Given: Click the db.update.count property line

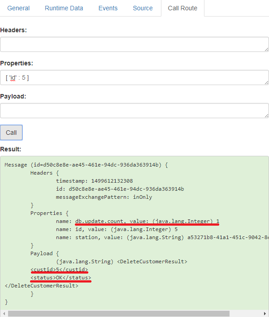Looking at the screenshot, I should click(x=147, y=221).
